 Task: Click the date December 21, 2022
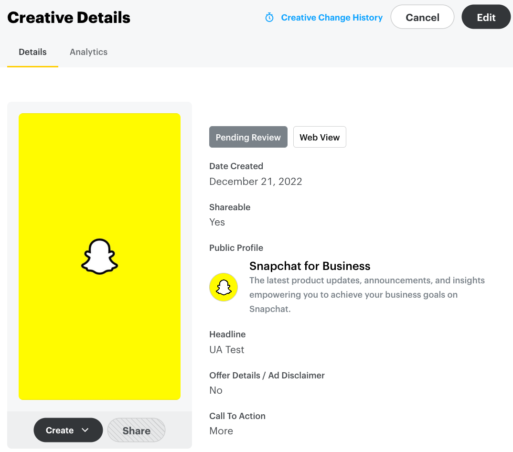pos(256,181)
